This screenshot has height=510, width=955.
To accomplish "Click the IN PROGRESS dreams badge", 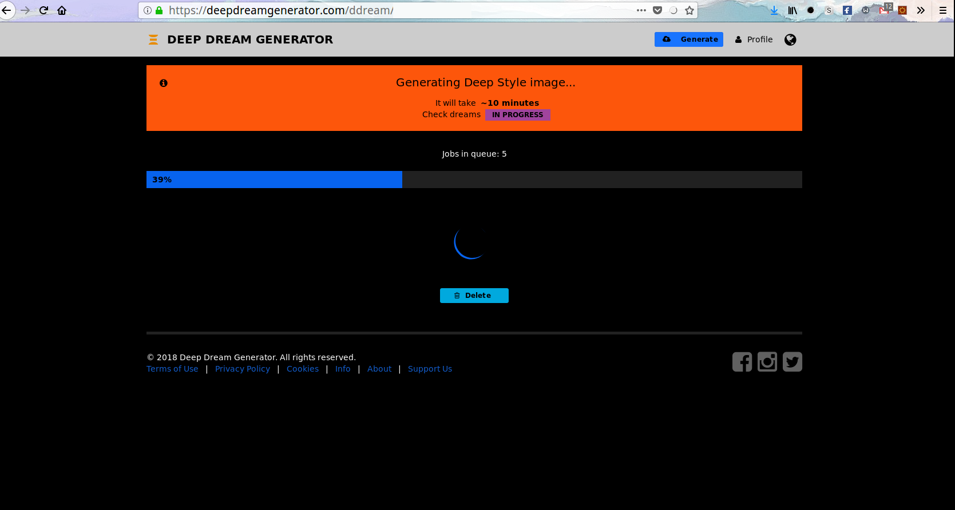I will [518, 115].
